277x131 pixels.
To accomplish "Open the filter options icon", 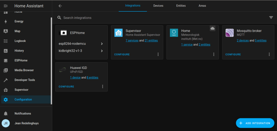I will coord(271,18).
